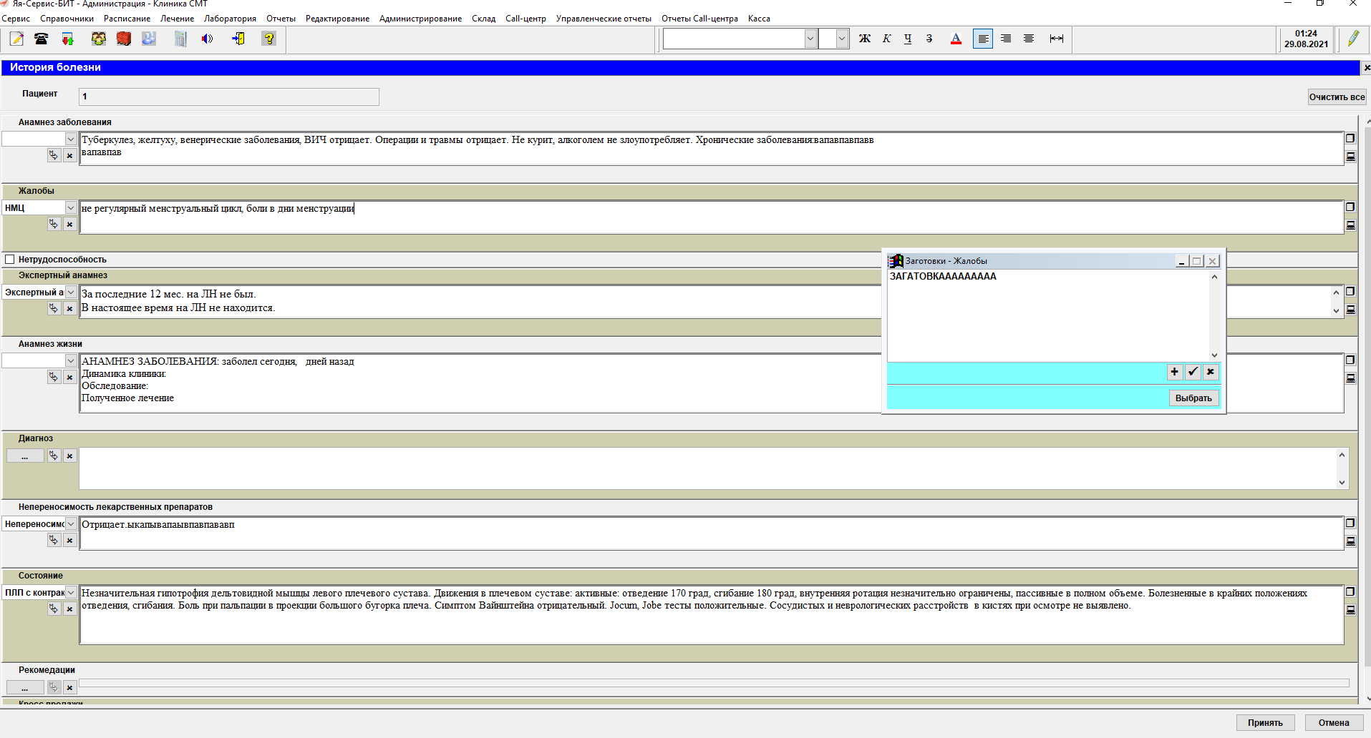Expand the НМЦ dropdown under Жалобы
The image size is (1371, 738).
click(70, 208)
